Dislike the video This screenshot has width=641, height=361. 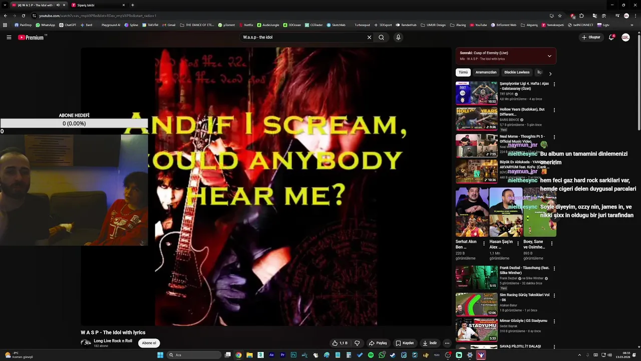(x=357, y=343)
